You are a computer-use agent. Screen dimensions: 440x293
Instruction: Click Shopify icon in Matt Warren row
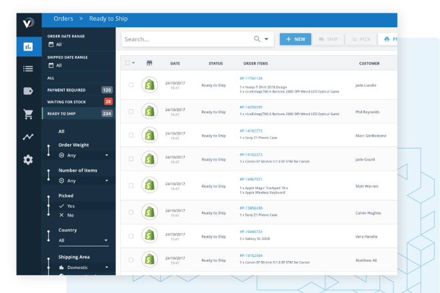149,185
